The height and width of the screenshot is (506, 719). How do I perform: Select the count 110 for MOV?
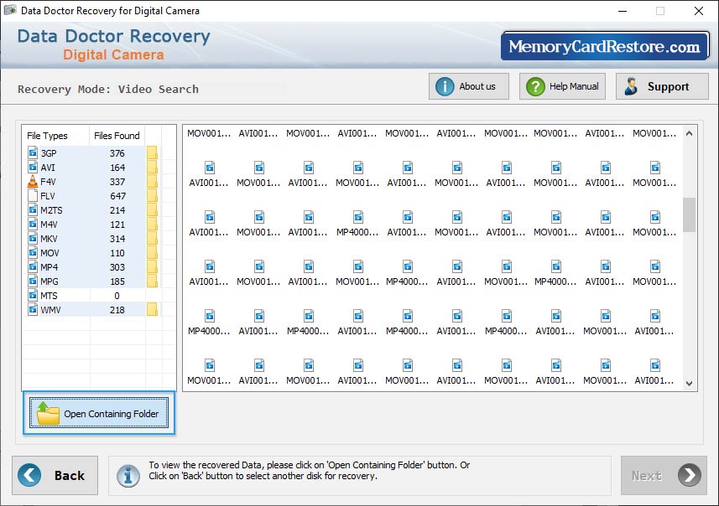[117, 253]
